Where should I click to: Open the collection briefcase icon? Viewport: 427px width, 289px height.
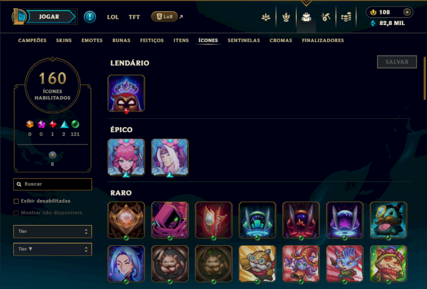point(306,17)
